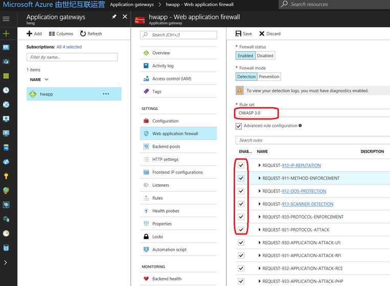This screenshot has height=286, width=390.
Task: Open the Columns chooser
Action: point(61,34)
